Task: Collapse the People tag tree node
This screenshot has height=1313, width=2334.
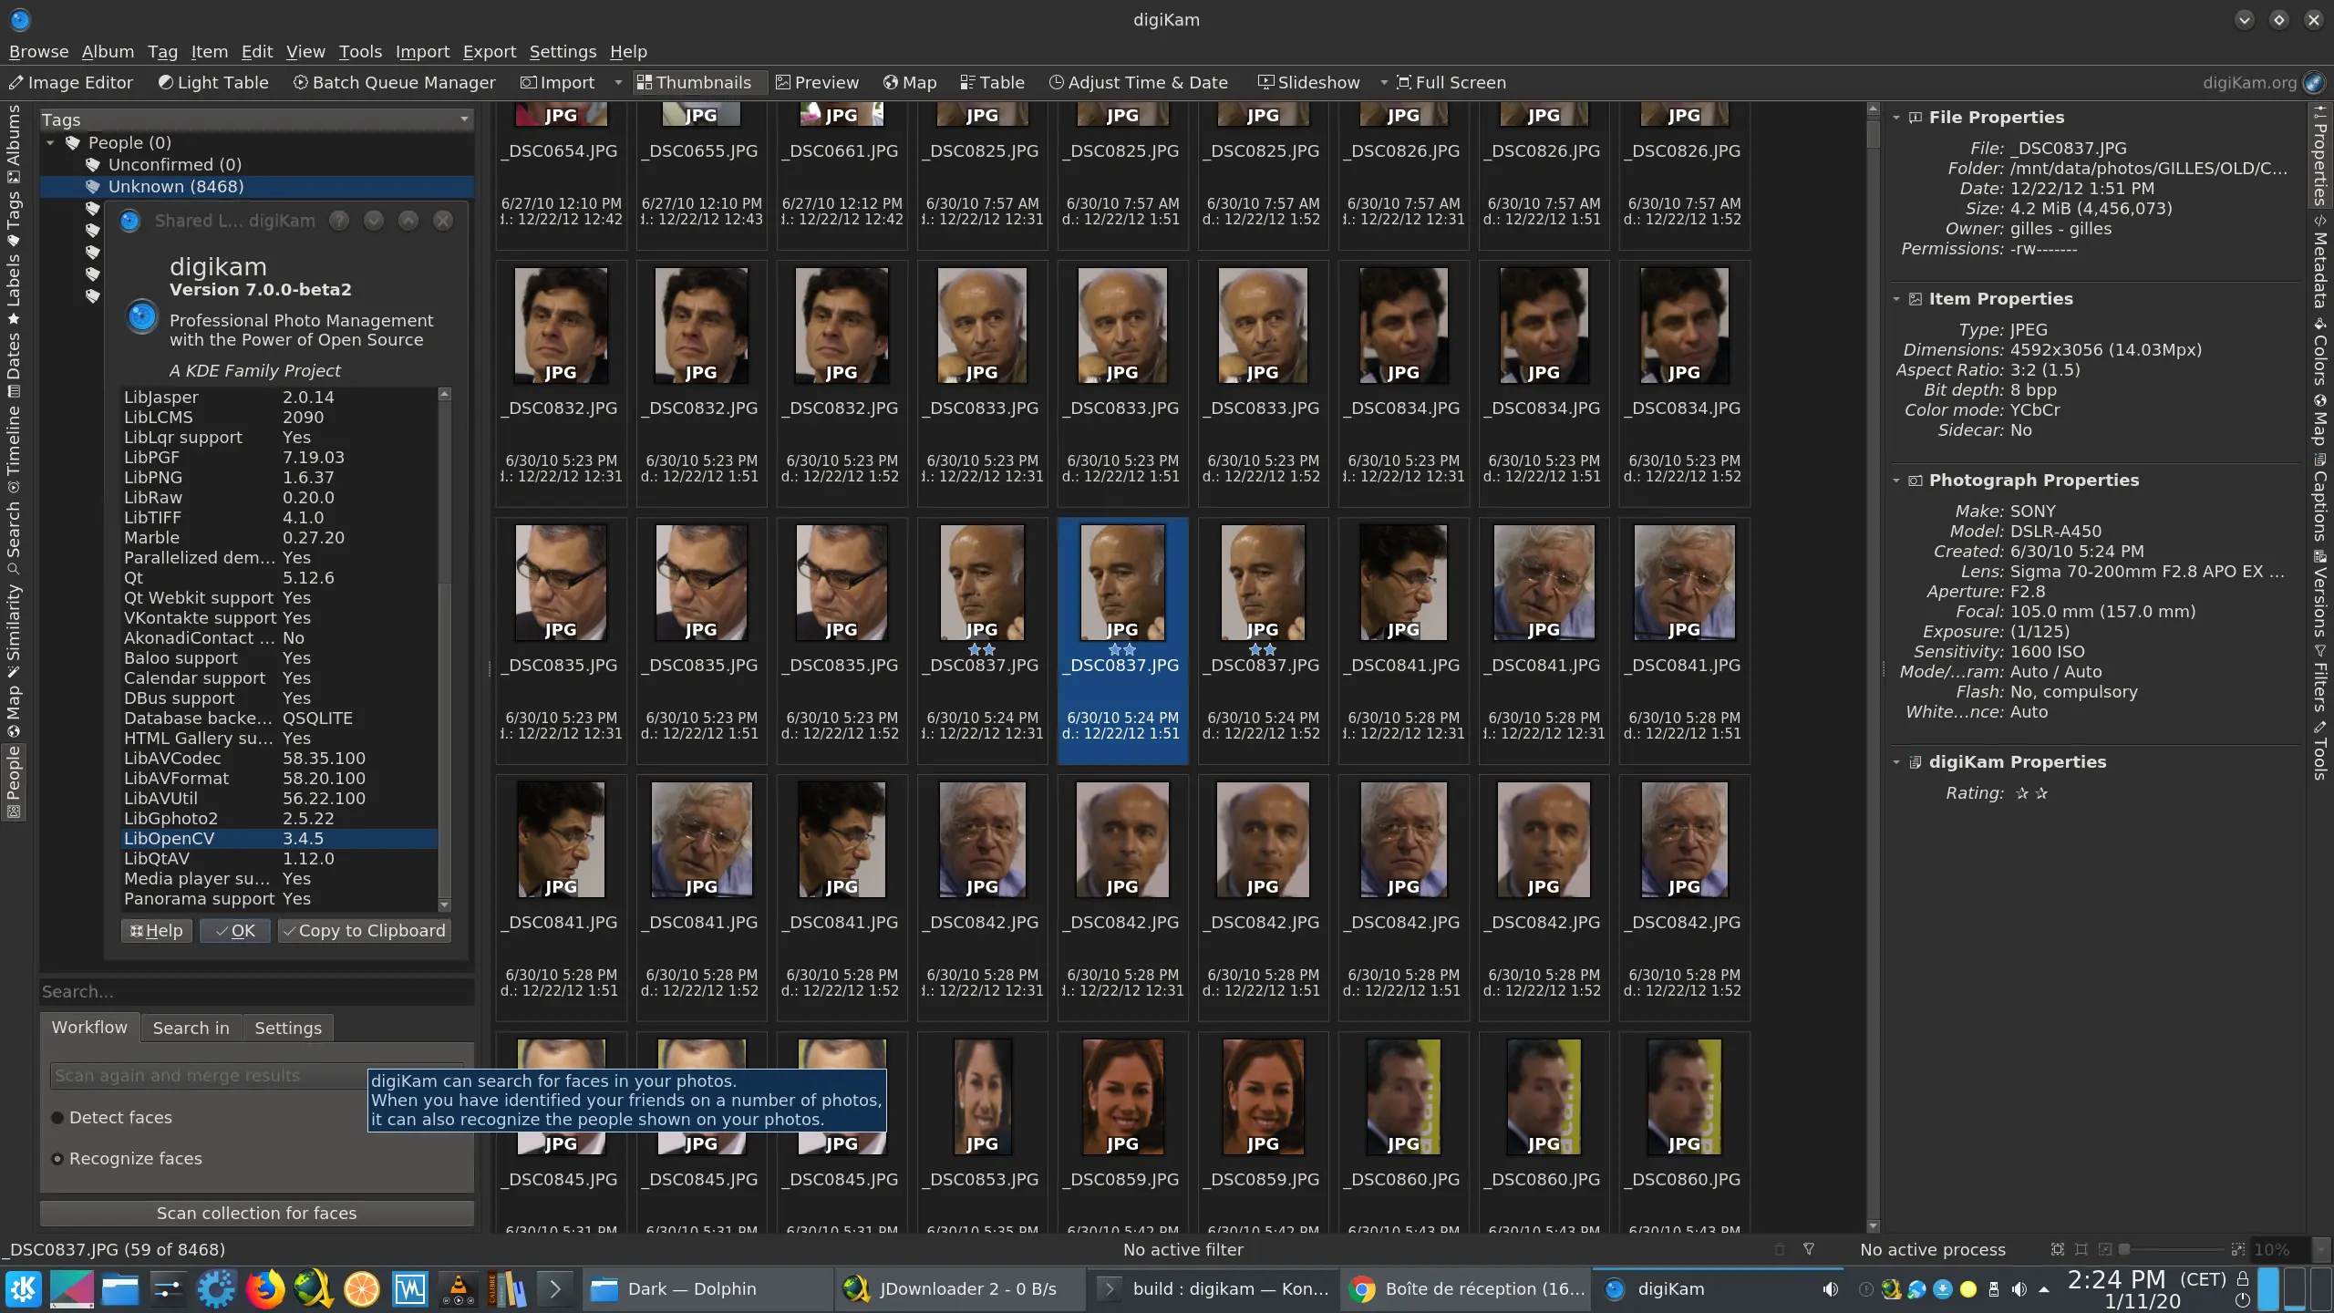Action: 51,143
